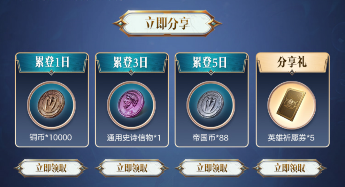Click the 立即分享 share button
345x187 pixels.
[167, 23]
